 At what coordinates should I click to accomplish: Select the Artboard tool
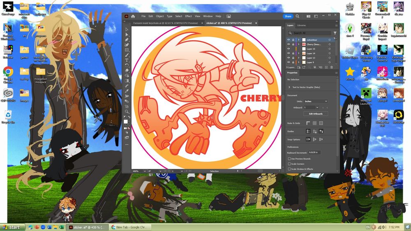point(127,106)
